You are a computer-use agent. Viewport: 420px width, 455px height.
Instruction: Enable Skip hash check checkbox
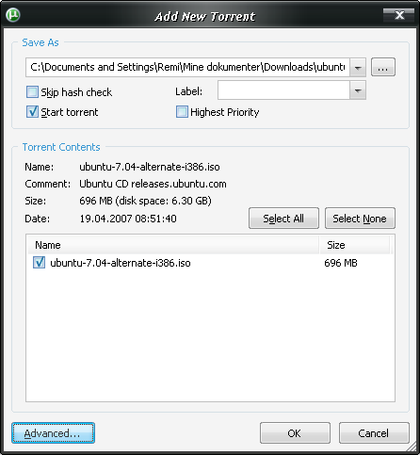tap(32, 92)
